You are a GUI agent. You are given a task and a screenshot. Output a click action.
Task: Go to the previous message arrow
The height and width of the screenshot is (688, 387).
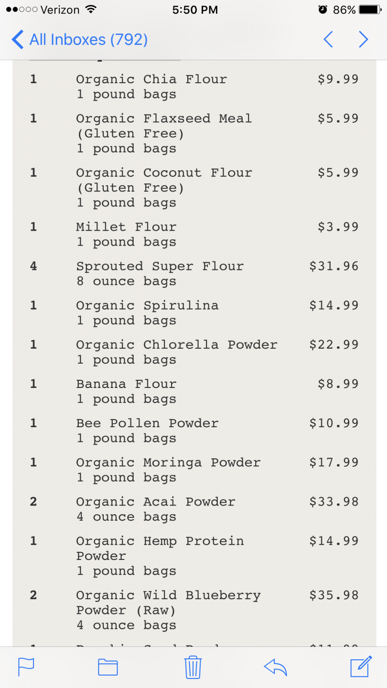pos(328,39)
